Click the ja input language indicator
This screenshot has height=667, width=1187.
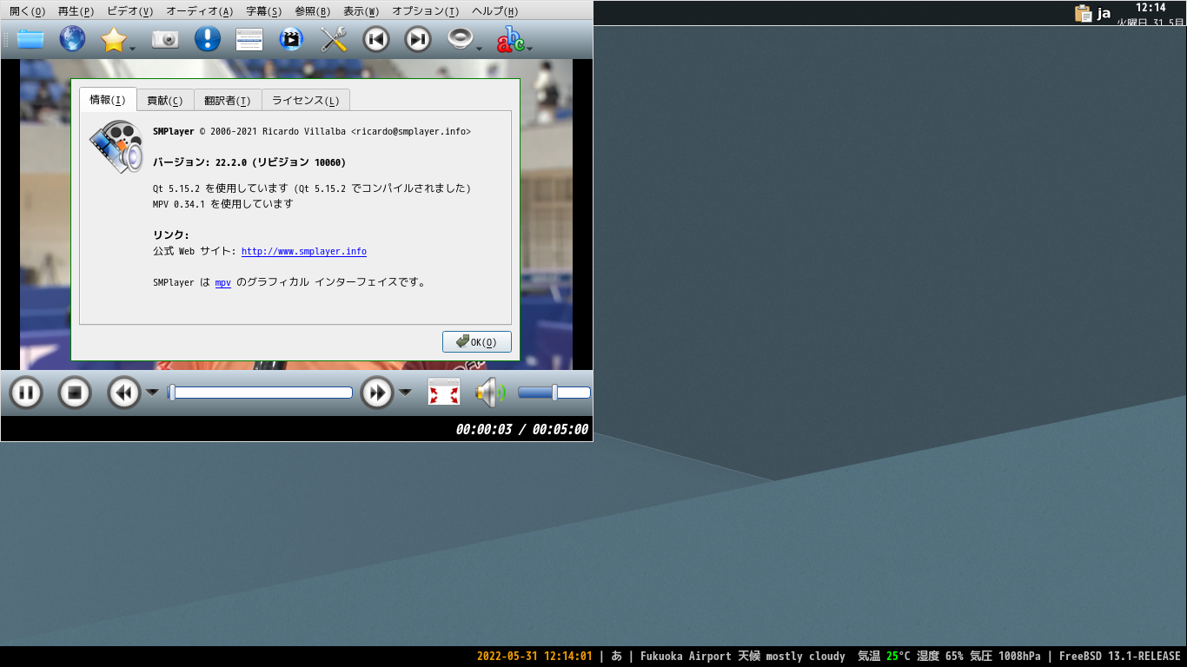click(x=1104, y=13)
